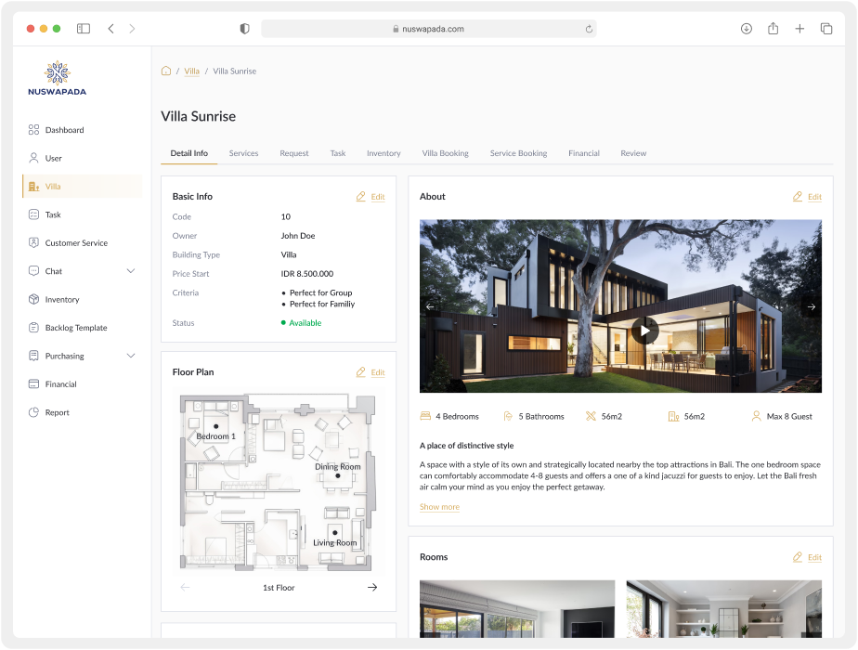Open the Inventory tab on villa page
Viewport: 858px width, 650px height.
383,153
